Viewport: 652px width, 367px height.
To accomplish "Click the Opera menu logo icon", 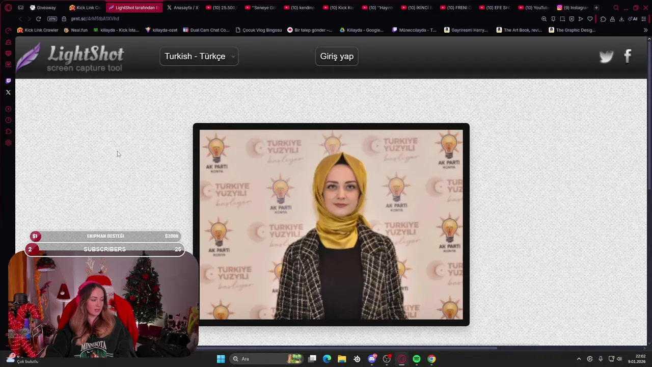I will [x=8, y=8].
